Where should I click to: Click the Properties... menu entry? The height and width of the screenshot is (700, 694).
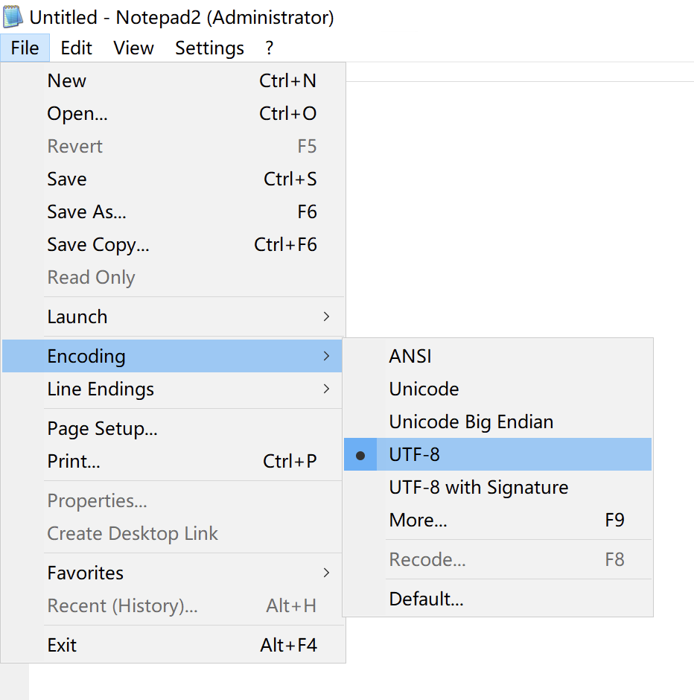coord(173,500)
